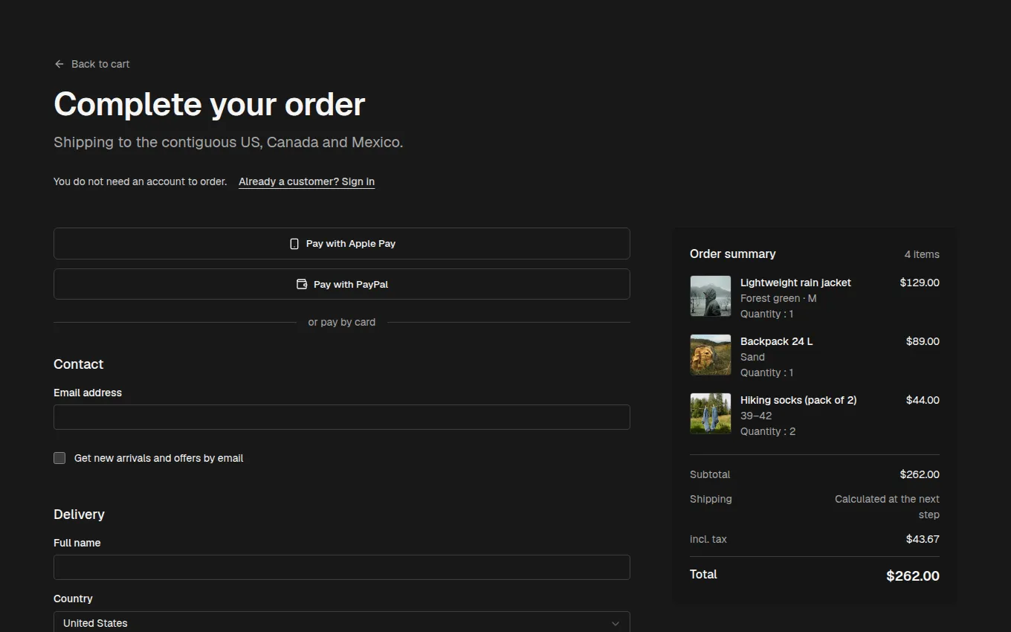Open the Country dropdown showing United States
The height and width of the screenshot is (632, 1011).
click(x=342, y=622)
